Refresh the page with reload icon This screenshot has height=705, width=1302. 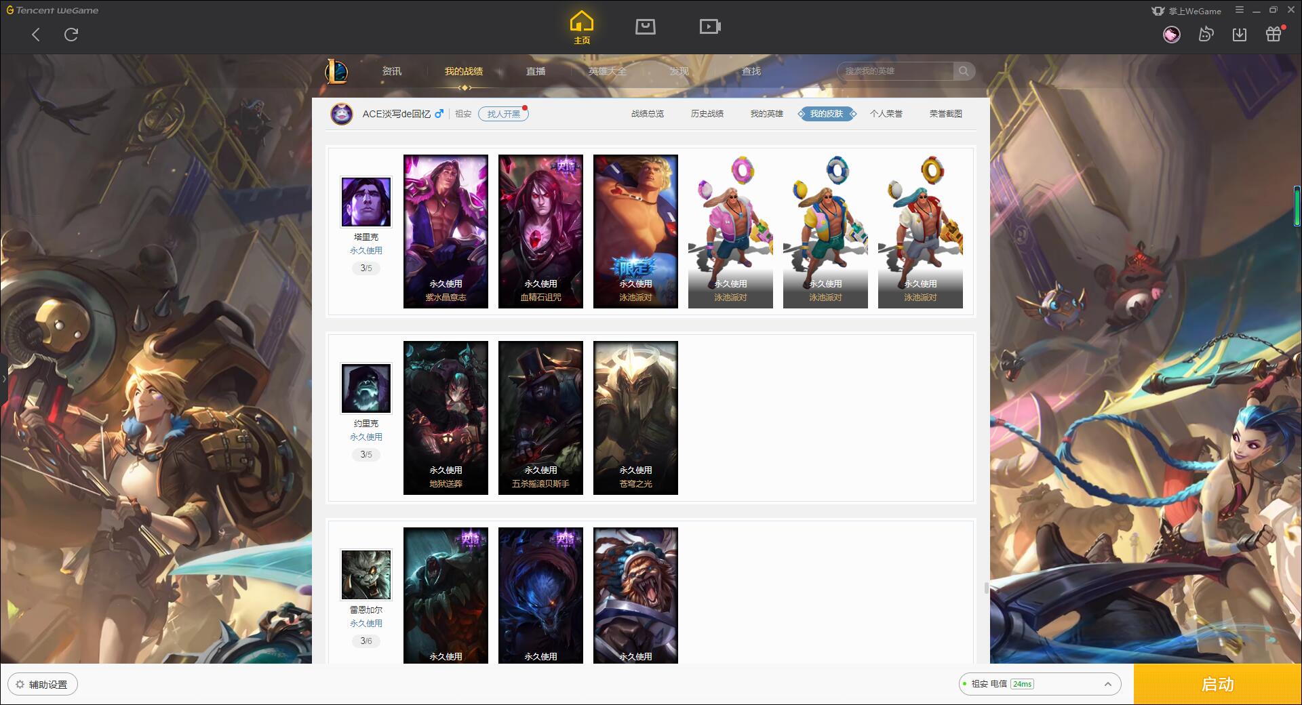coord(71,35)
